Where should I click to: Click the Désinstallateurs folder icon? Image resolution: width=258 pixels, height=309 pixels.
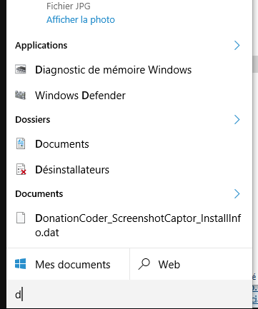(x=21, y=169)
